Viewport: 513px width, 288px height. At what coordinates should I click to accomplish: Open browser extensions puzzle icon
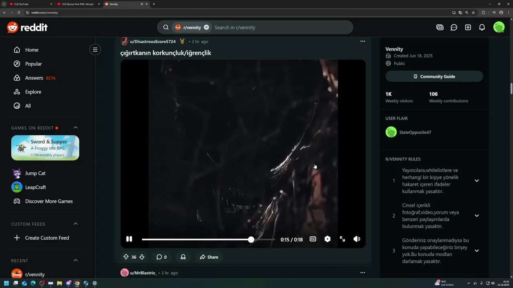coord(483,12)
